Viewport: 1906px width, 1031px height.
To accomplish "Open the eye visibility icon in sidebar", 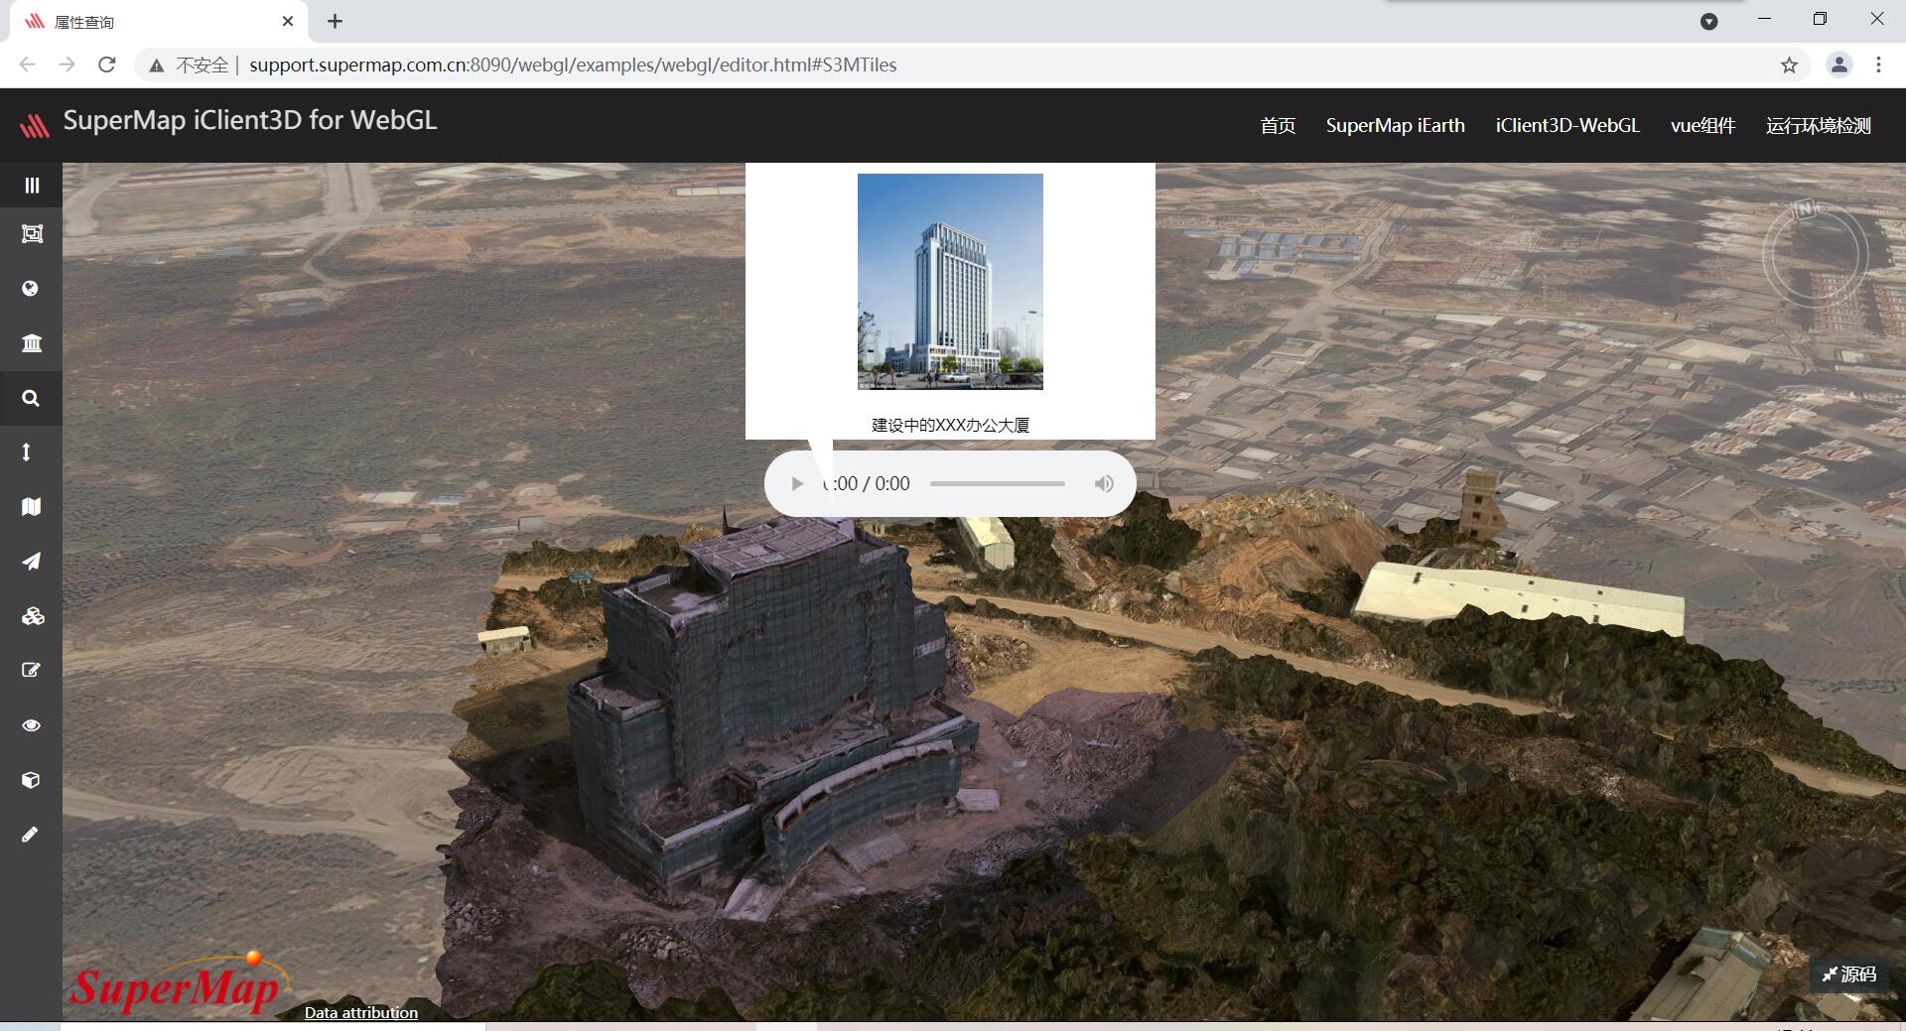I will 31,725.
